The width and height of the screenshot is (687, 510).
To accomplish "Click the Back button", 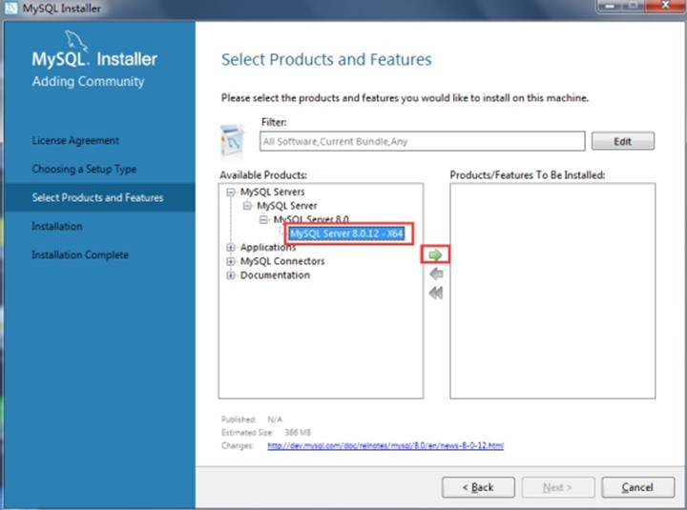I will (478, 487).
